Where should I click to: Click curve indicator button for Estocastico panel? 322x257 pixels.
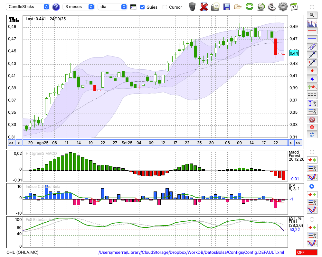pos(312,243)
